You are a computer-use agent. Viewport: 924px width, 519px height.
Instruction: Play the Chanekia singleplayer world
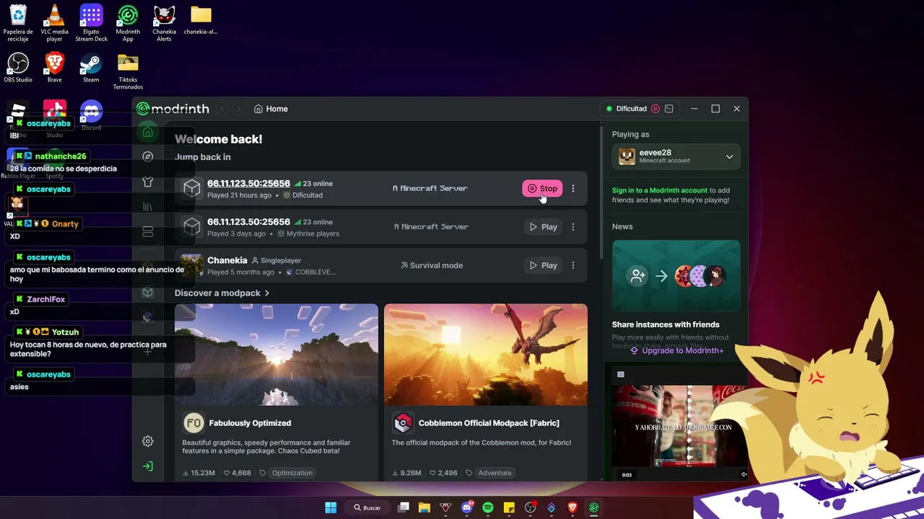[x=543, y=265]
